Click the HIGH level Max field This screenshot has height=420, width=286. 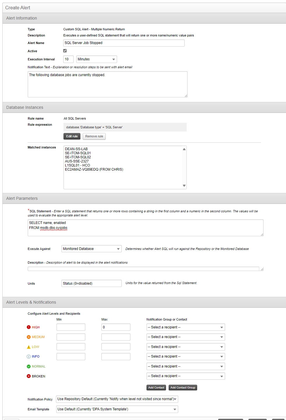116,327
